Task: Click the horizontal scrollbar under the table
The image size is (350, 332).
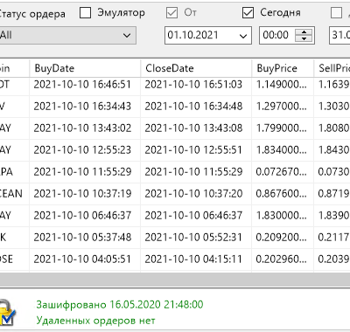Action: [x=175, y=280]
